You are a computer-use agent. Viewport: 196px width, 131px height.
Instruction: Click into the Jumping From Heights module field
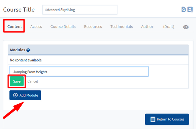(79, 72)
